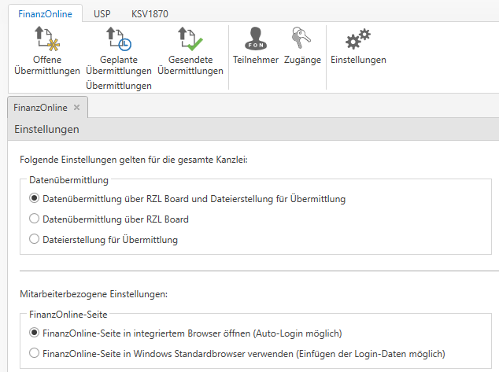Viewport: 499px width, 372px height.
Task: Choose Datenübermittlung über RZL Board only
Action: tap(35, 219)
